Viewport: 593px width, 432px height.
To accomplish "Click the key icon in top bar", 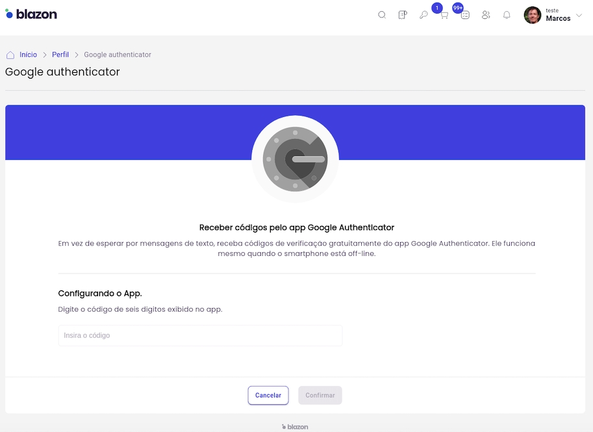I will (423, 15).
